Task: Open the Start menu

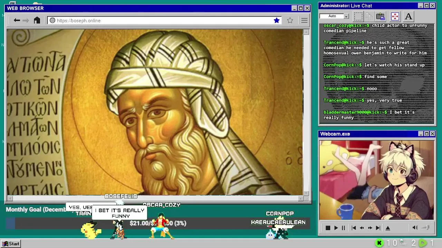Action: (11, 244)
